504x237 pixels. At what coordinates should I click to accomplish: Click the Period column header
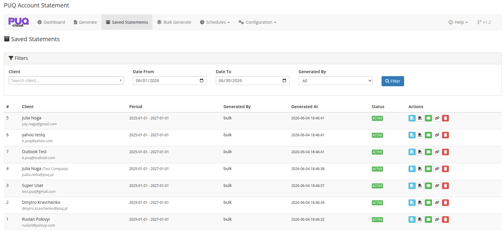pos(135,107)
